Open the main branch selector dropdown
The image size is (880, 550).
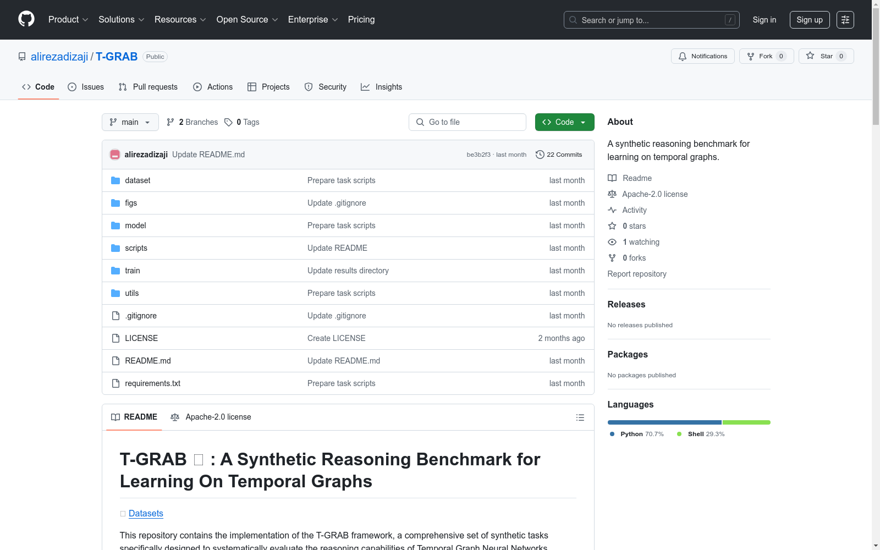[130, 122]
